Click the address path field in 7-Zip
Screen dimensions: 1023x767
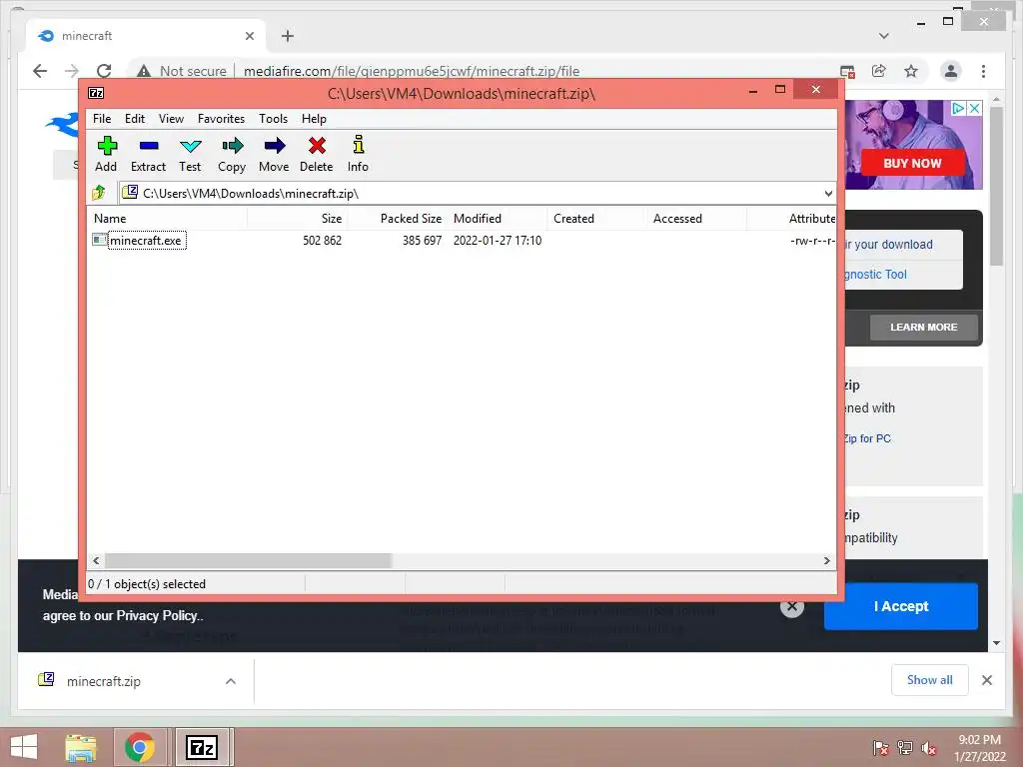pos(470,194)
